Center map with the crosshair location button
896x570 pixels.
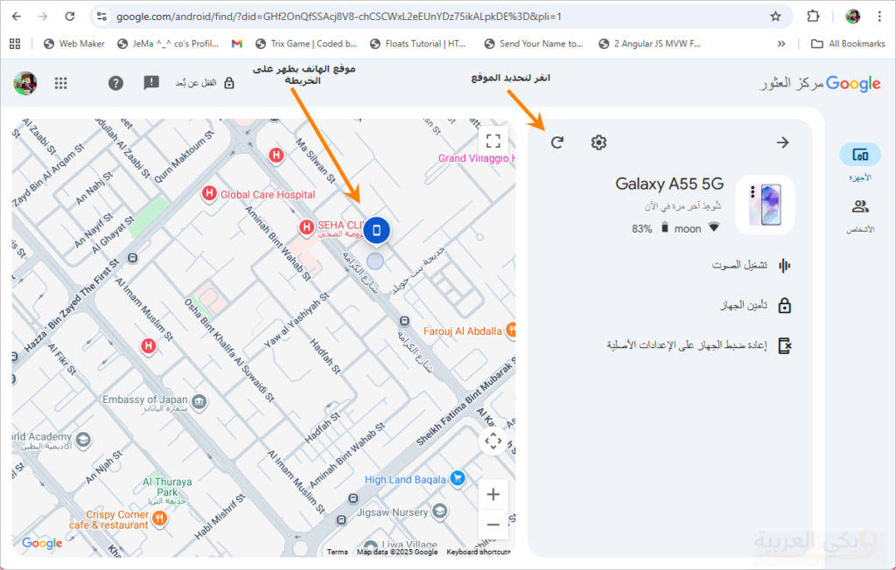tap(493, 441)
